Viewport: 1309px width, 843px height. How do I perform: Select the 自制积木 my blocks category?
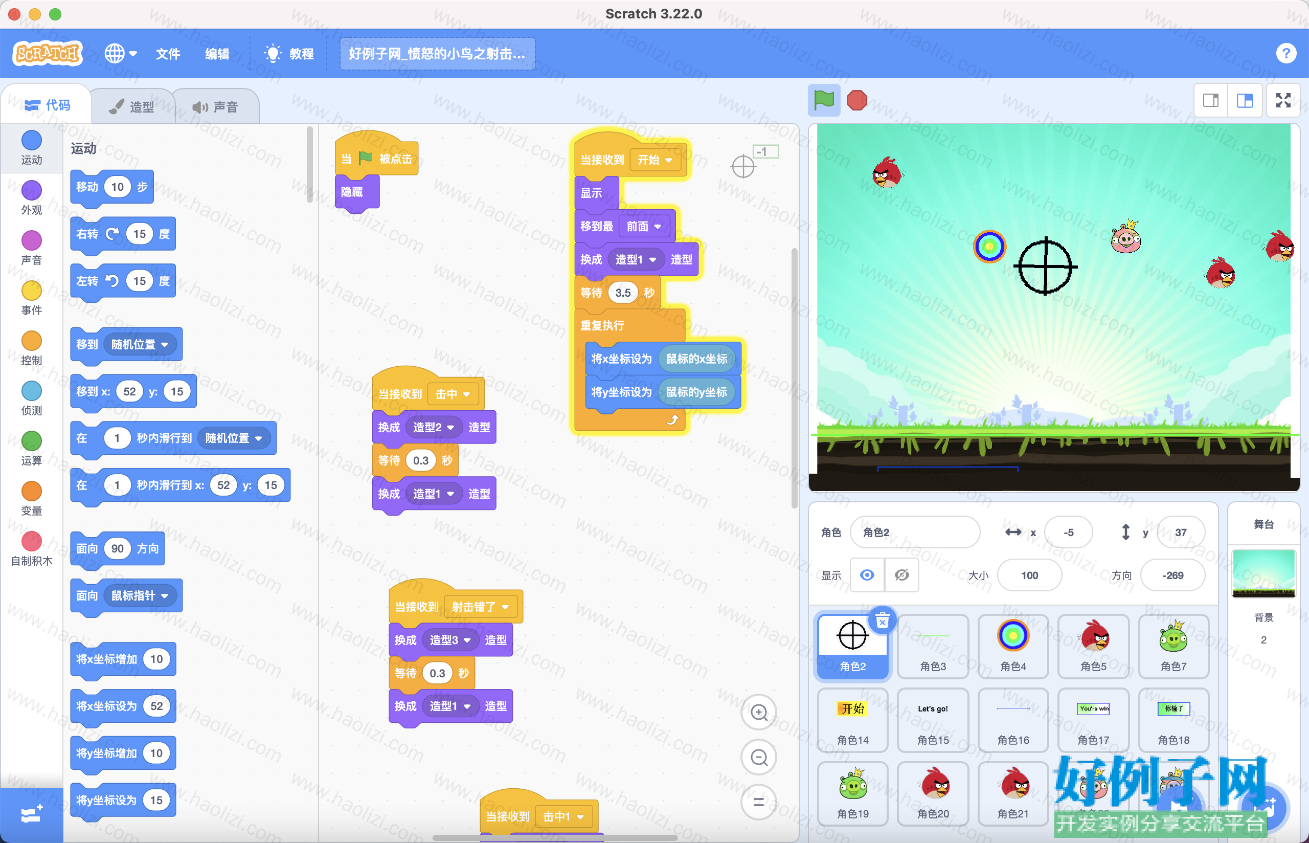click(x=32, y=549)
